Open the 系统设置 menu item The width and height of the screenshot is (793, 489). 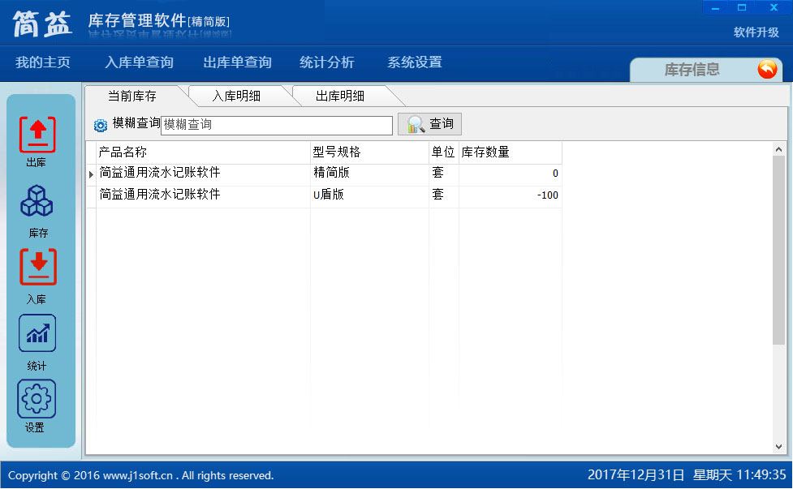(x=414, y=62)
